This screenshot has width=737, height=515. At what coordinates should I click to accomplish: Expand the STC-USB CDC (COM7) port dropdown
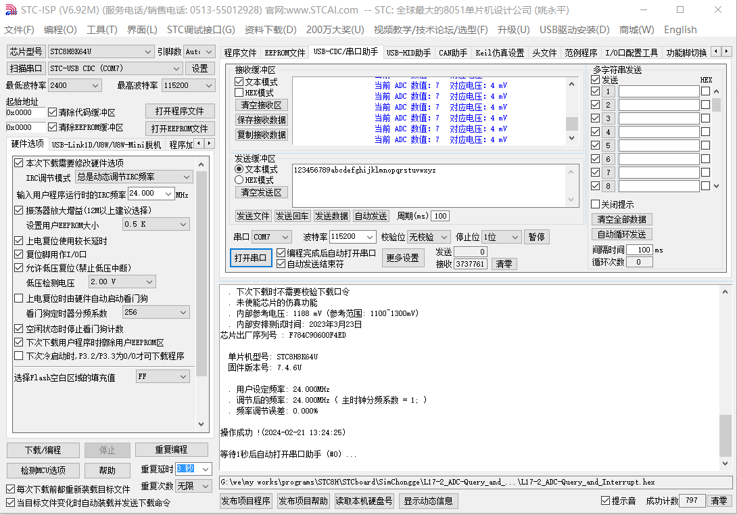[x=116, y=68]
